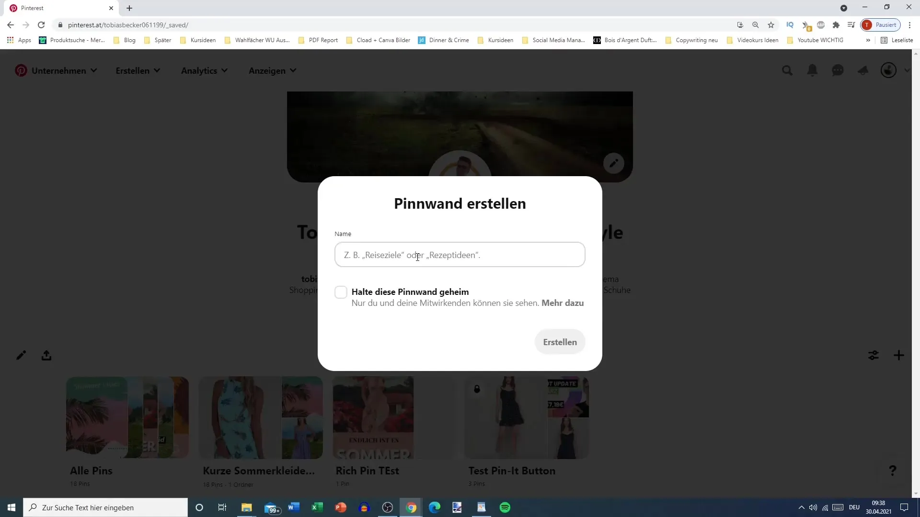
Task: Click the Pinterest logo icon
Action: point(21,71)
